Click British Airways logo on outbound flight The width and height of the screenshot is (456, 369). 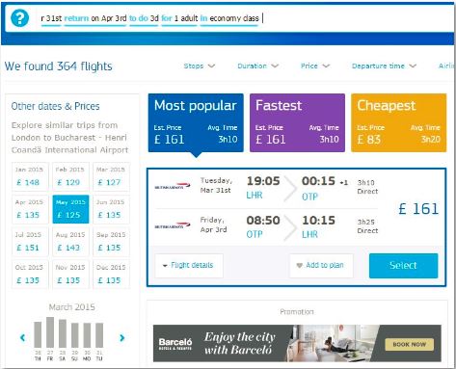pyautogui.click(x=173, y=186)
